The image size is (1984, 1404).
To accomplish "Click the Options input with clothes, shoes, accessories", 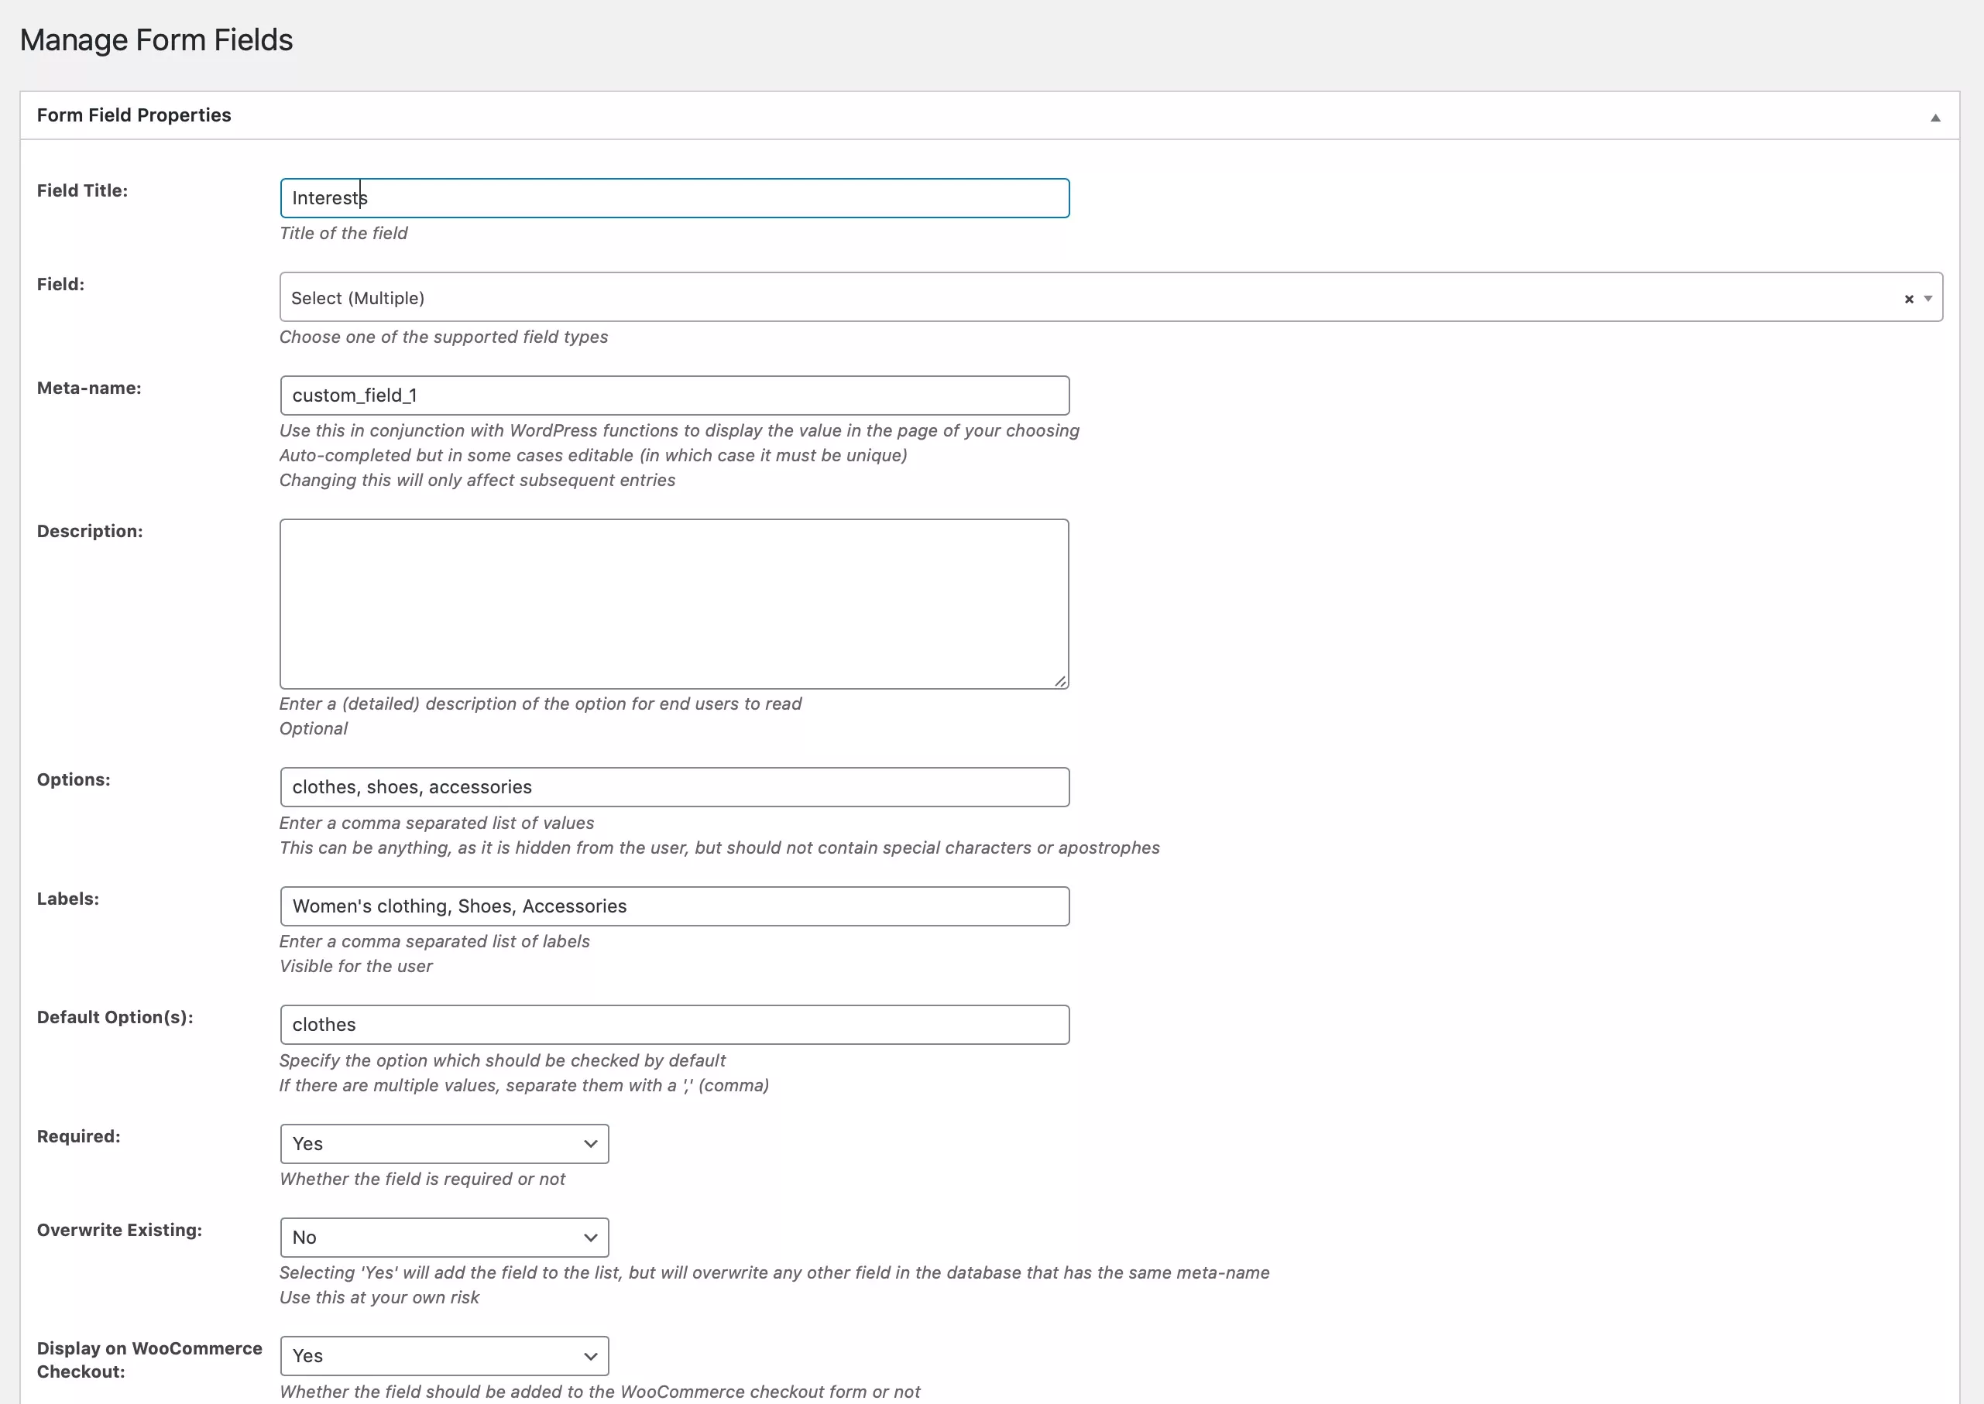I will [674, 786].
